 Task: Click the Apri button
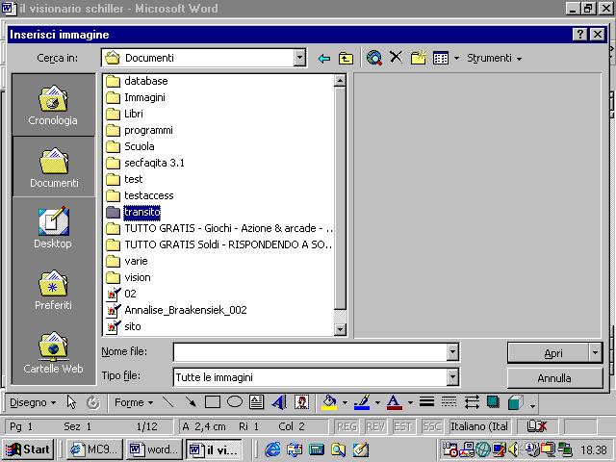pos(549,353)
